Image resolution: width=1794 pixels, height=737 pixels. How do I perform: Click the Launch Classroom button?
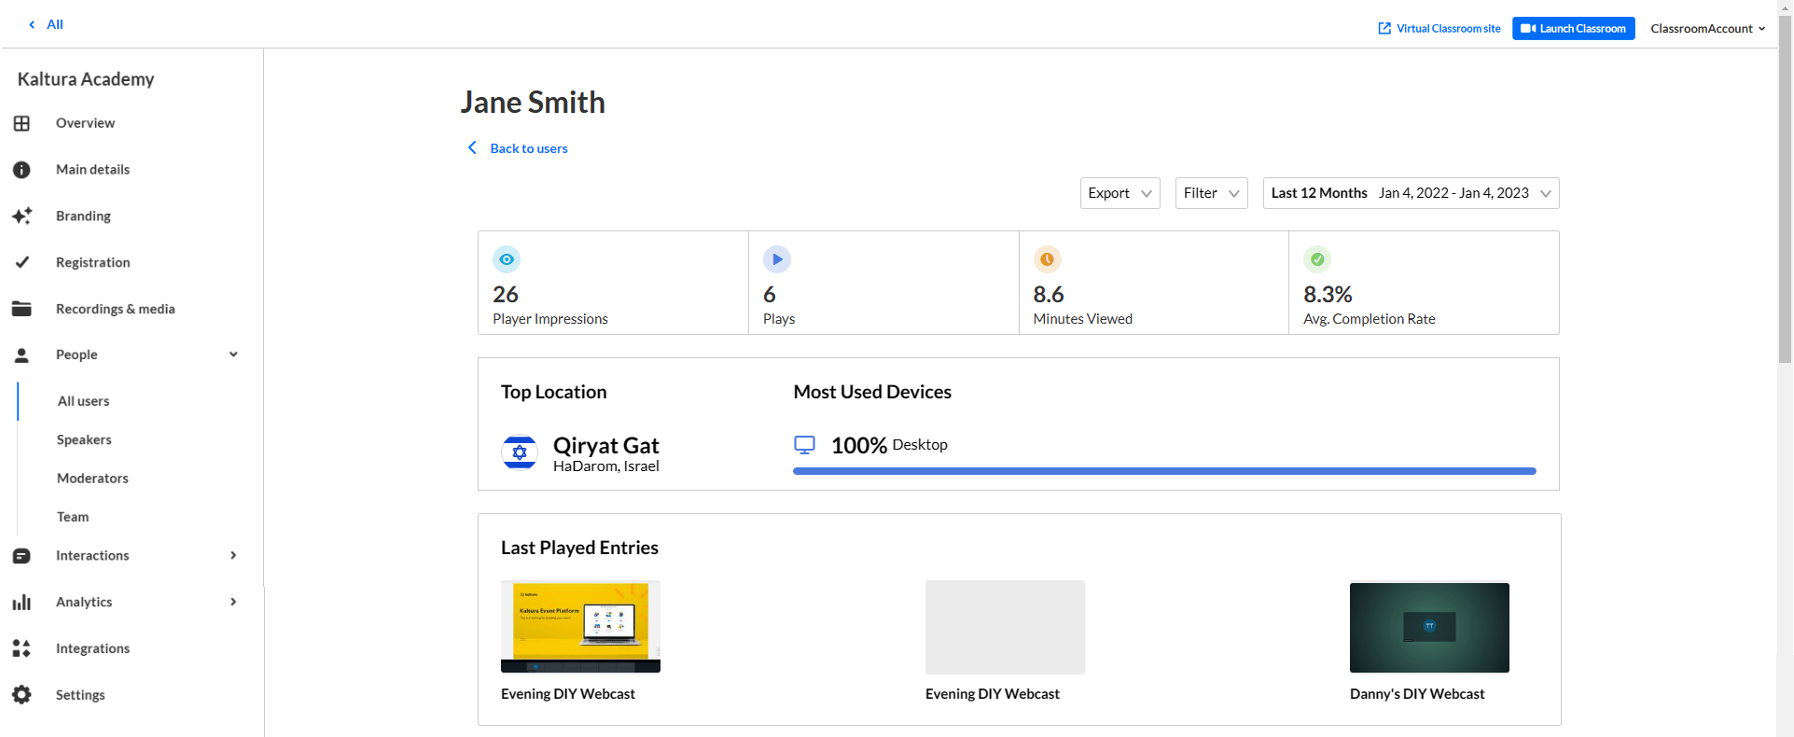click(1573, 29)
